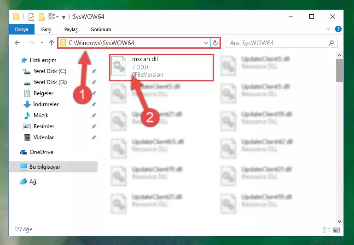Open Videolar folder in sidebar
Viewport: 354px width, 245px height.
[44, 137]
